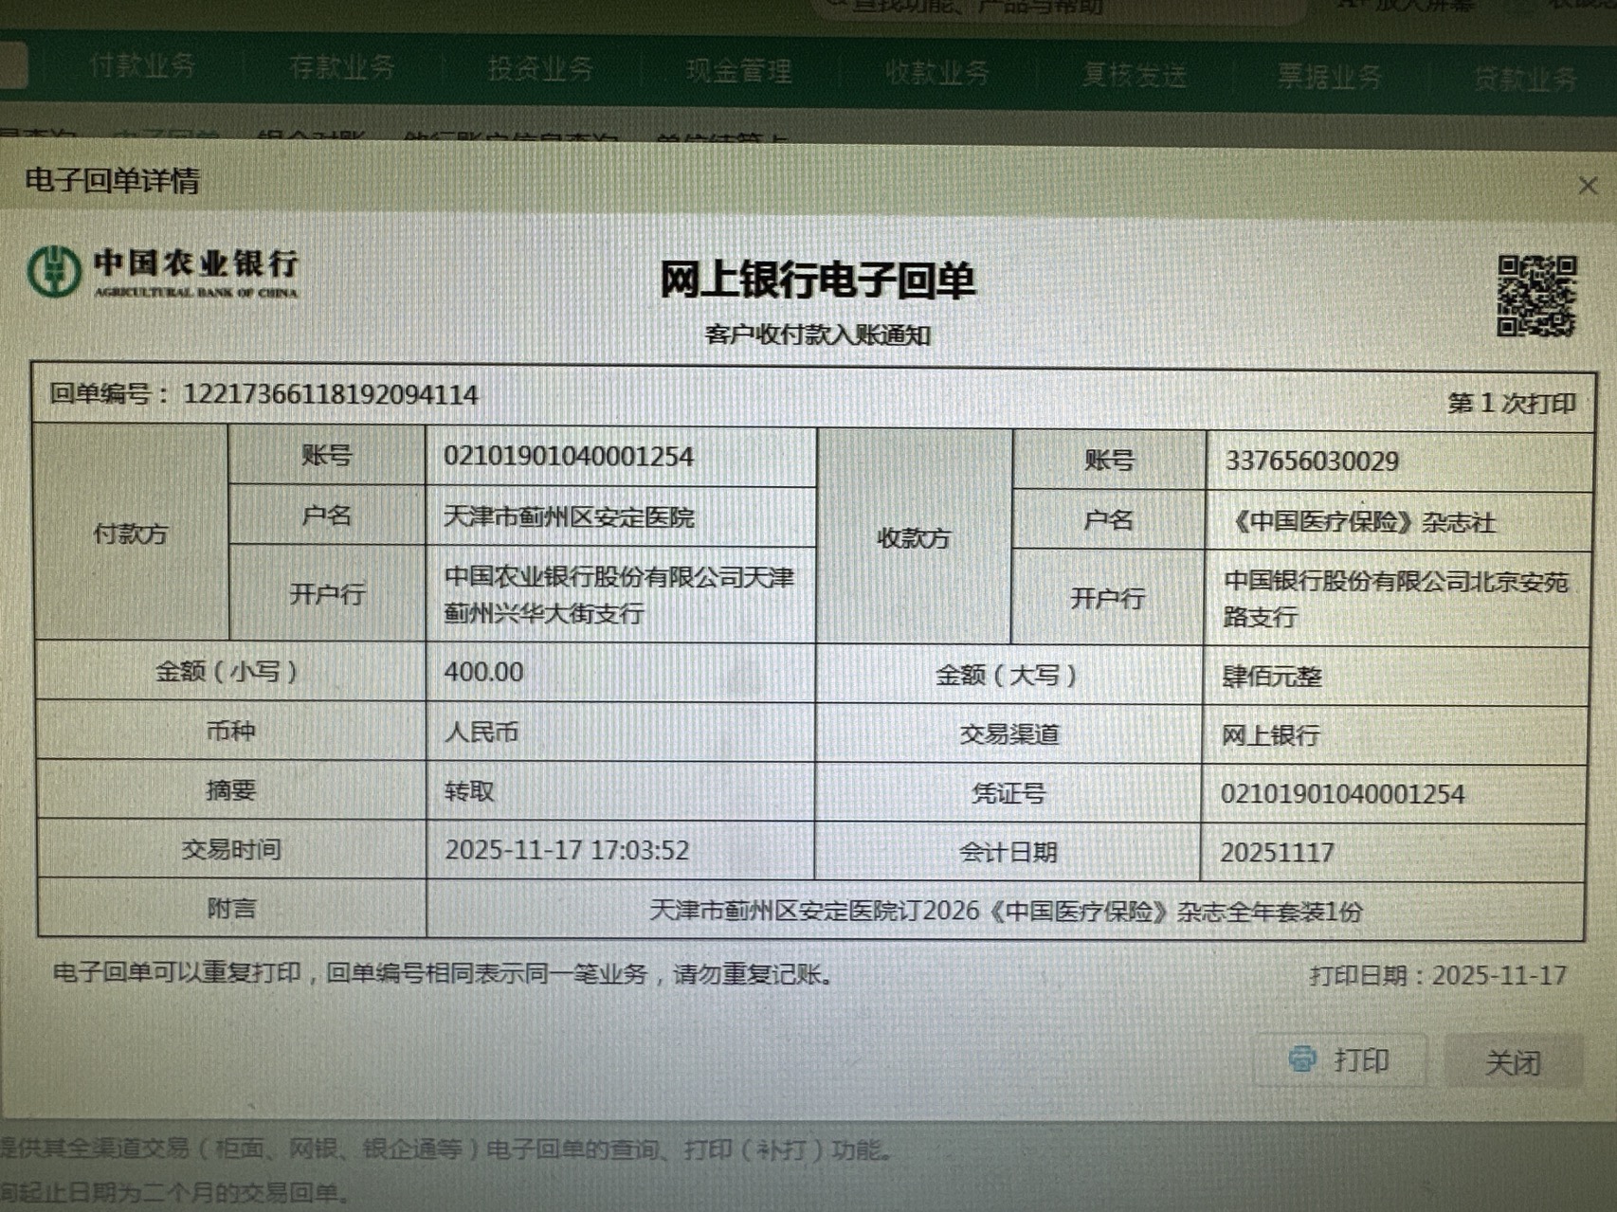1617x1212 pixels.
Task: Click the payee account number 337656030029
Action: pyautogui.click(x=1312, y=461)
